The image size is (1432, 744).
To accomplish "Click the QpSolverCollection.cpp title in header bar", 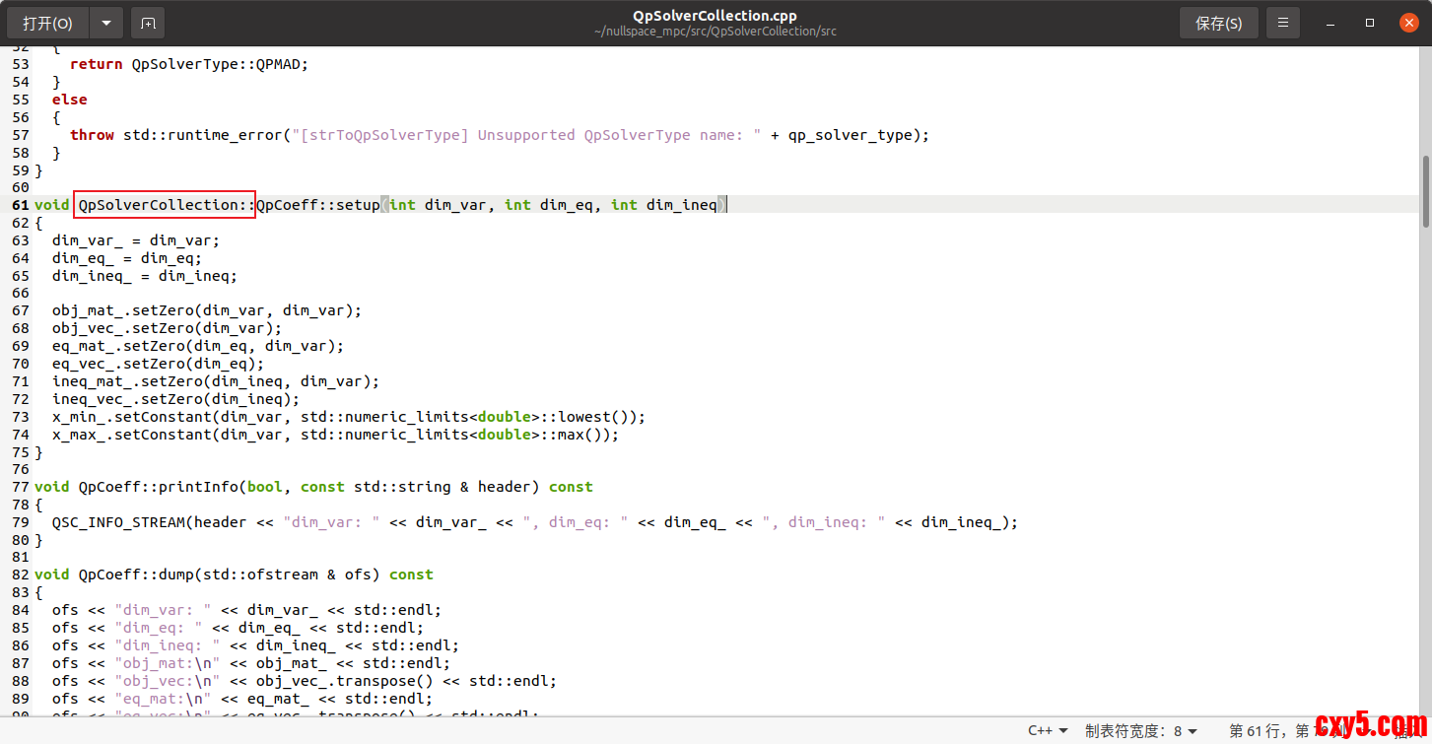I will coord(715,16).
